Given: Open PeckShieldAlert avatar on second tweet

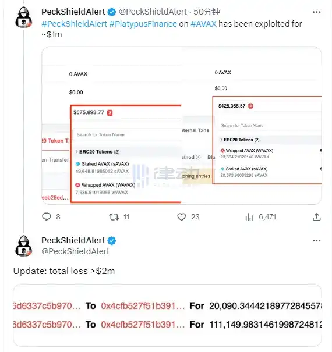Looking at the screenshot, I should click(x=24, y=246).
